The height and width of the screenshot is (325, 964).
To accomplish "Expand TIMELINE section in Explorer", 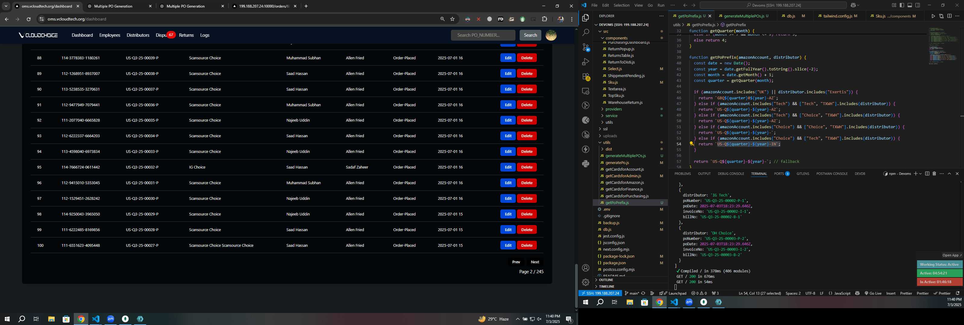I will [606, 286].
